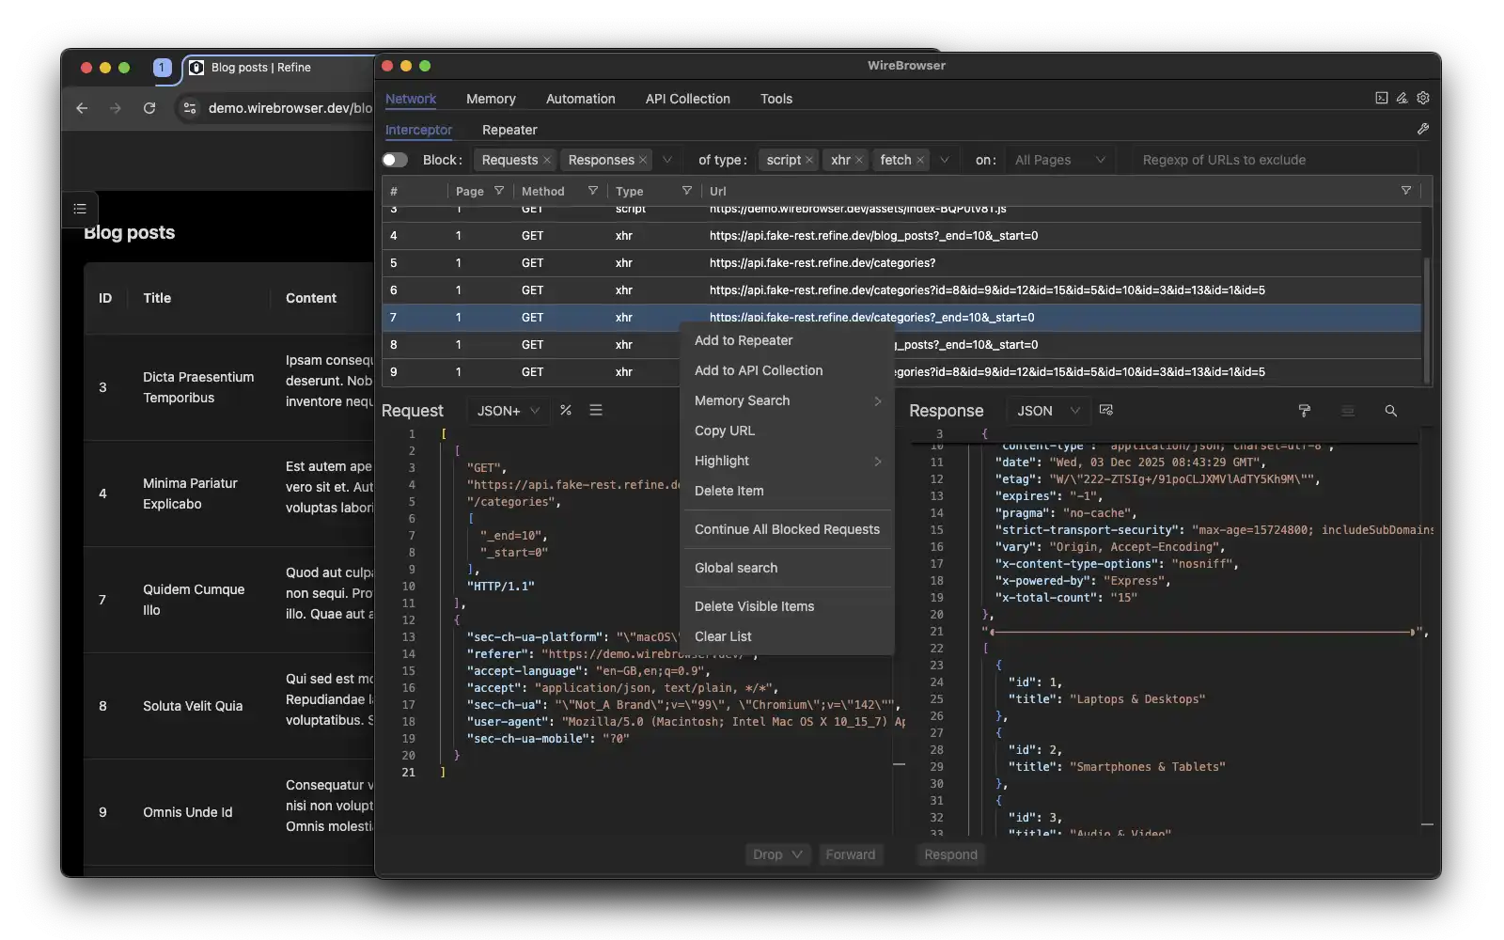This screenshot has width=1504, height=940.
Task: Remove the xhr type tag
Action: (x=858, y=161)
